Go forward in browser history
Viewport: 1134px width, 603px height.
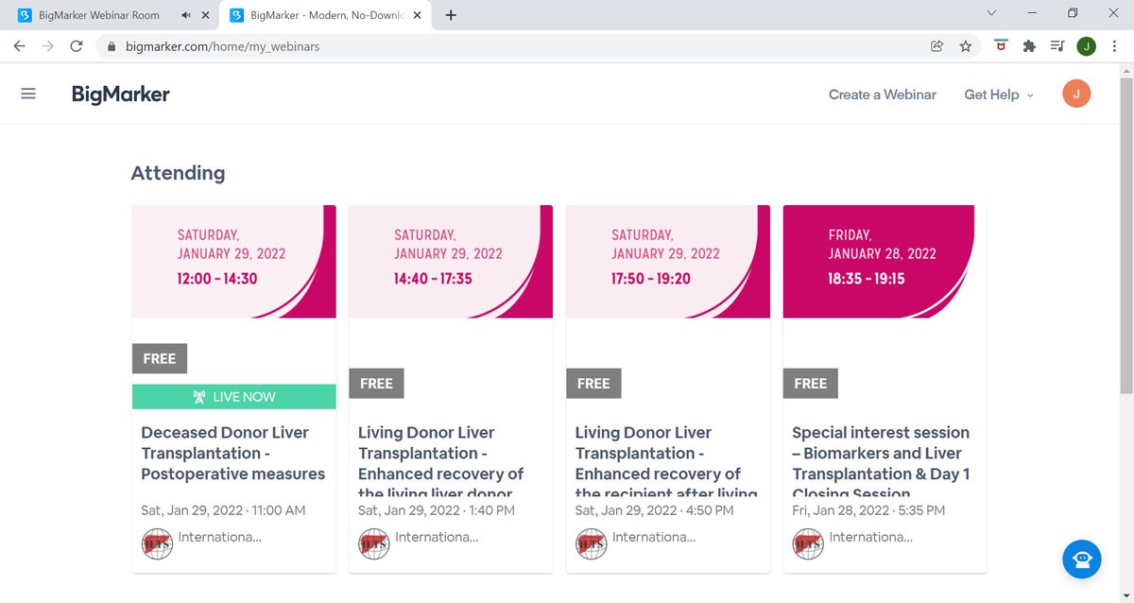[x=47, y=45]
